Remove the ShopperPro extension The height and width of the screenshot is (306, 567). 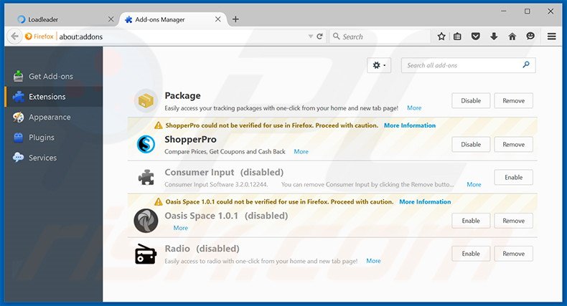pyautogui.click(x=513, y=145)
